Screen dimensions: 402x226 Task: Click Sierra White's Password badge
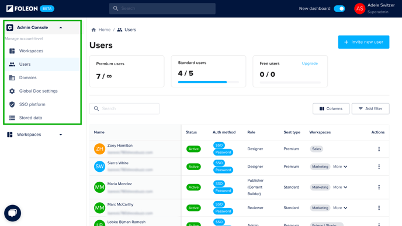click(223, 170)
